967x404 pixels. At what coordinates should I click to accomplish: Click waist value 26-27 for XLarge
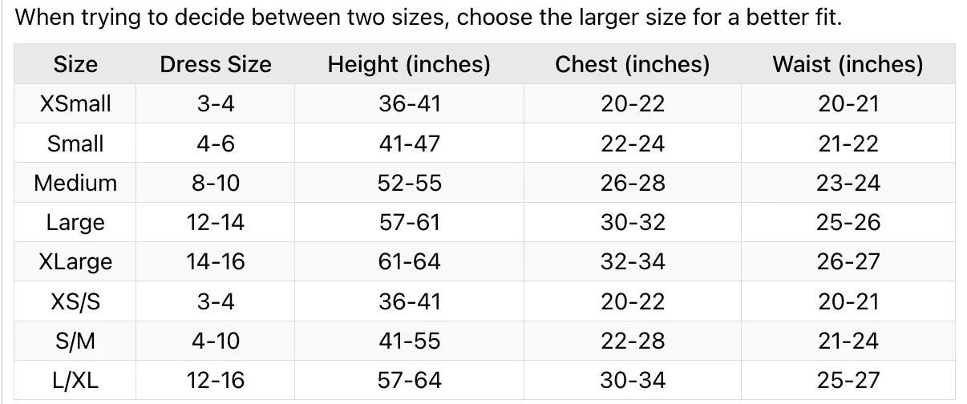click(848, 262)
